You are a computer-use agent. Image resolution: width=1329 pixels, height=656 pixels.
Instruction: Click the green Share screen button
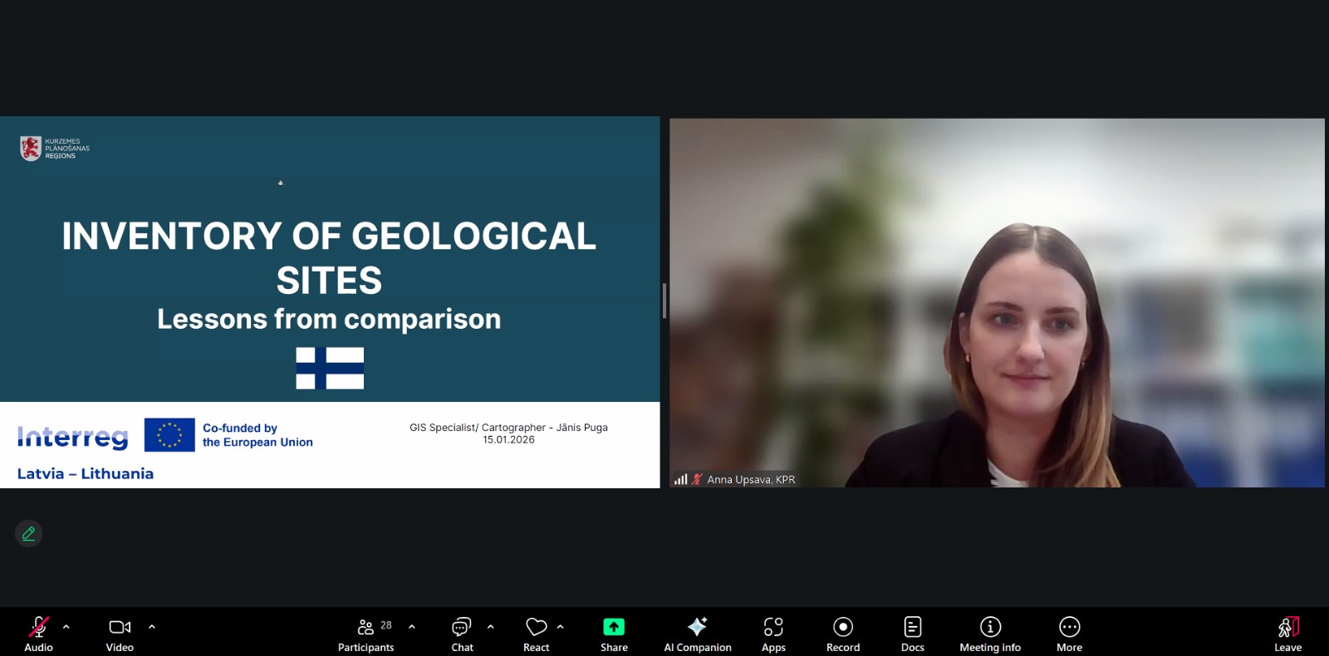click(x=614, y=633)
